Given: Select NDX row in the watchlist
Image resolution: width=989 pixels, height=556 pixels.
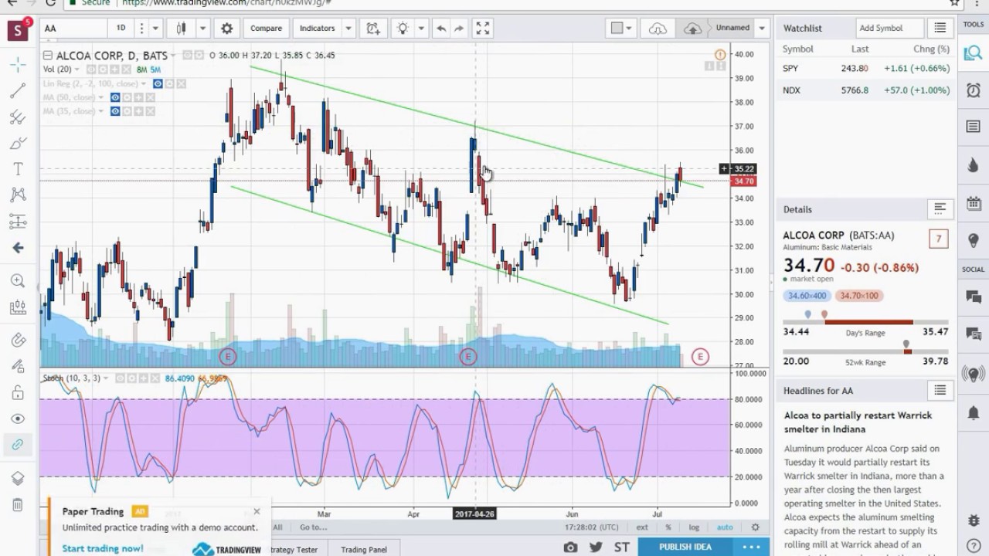Looking at the screenshot, I should click(x=866, y=90).
